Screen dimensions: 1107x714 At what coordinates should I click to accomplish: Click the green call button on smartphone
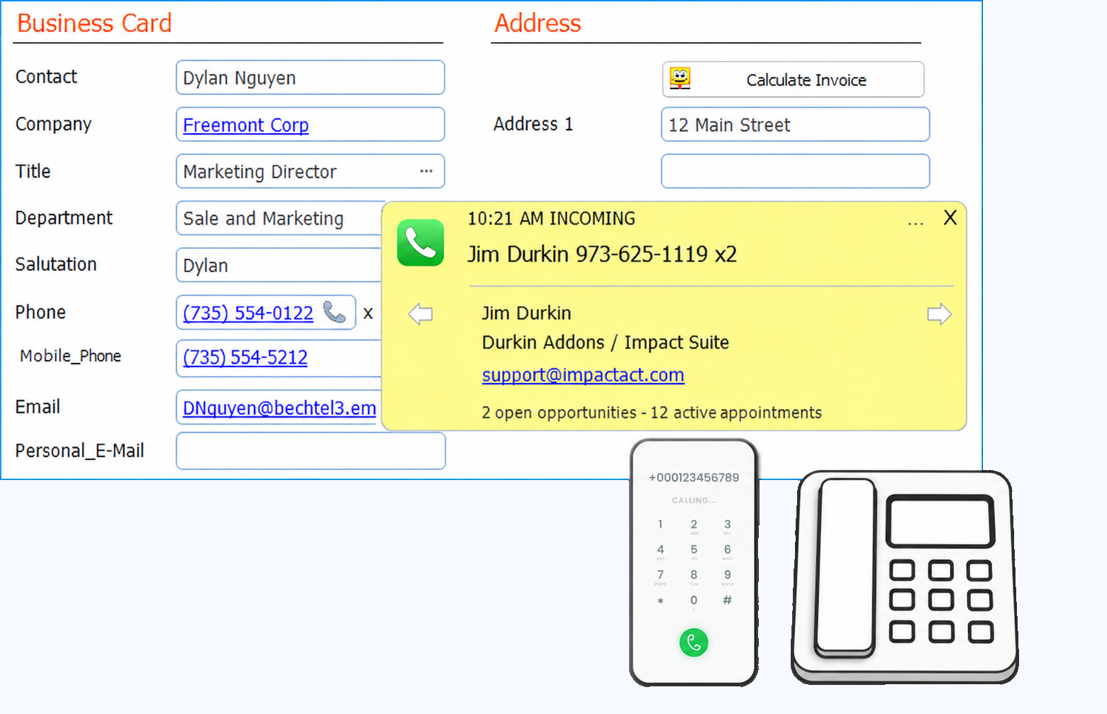coord(694,642)
